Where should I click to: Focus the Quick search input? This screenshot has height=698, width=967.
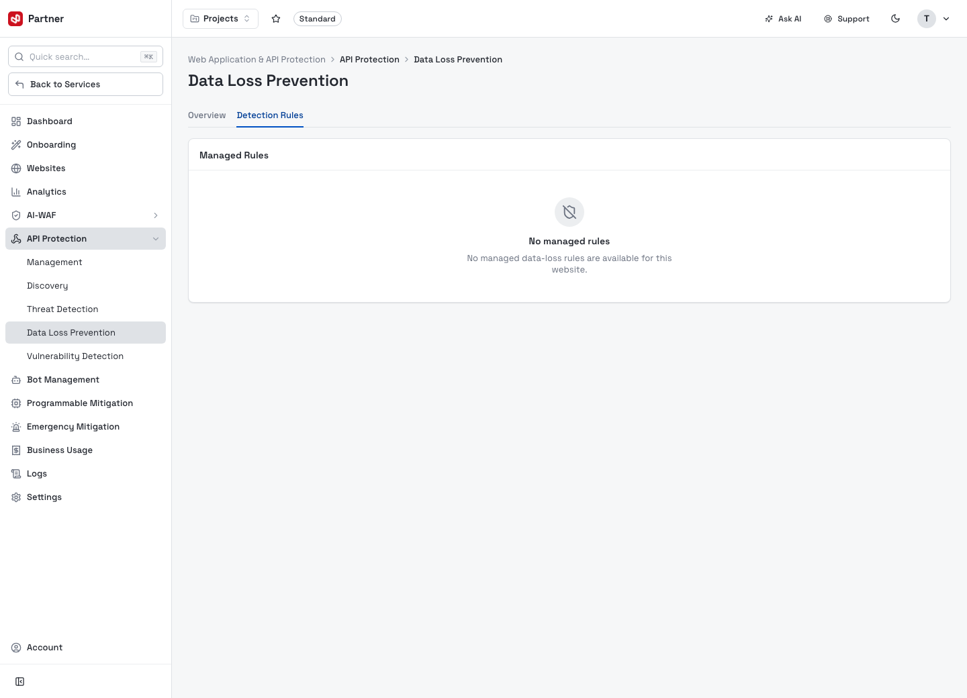85,57
